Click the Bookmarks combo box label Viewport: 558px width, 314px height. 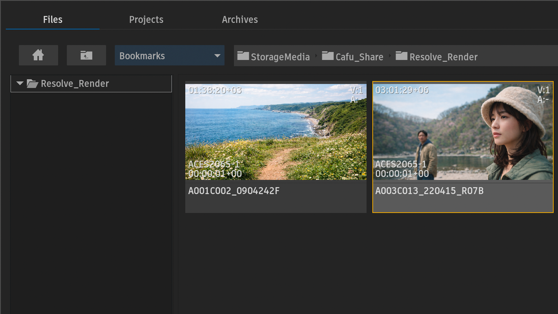pyautogui.click(x=142, y=56)
